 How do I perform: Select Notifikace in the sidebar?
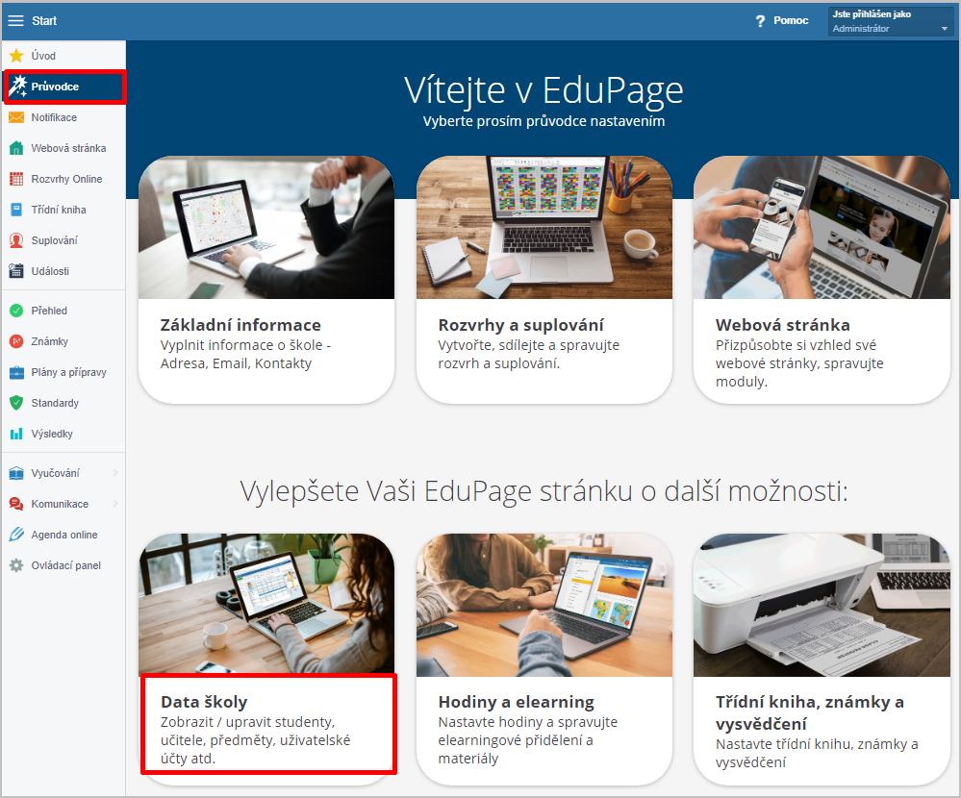[54, 117]
